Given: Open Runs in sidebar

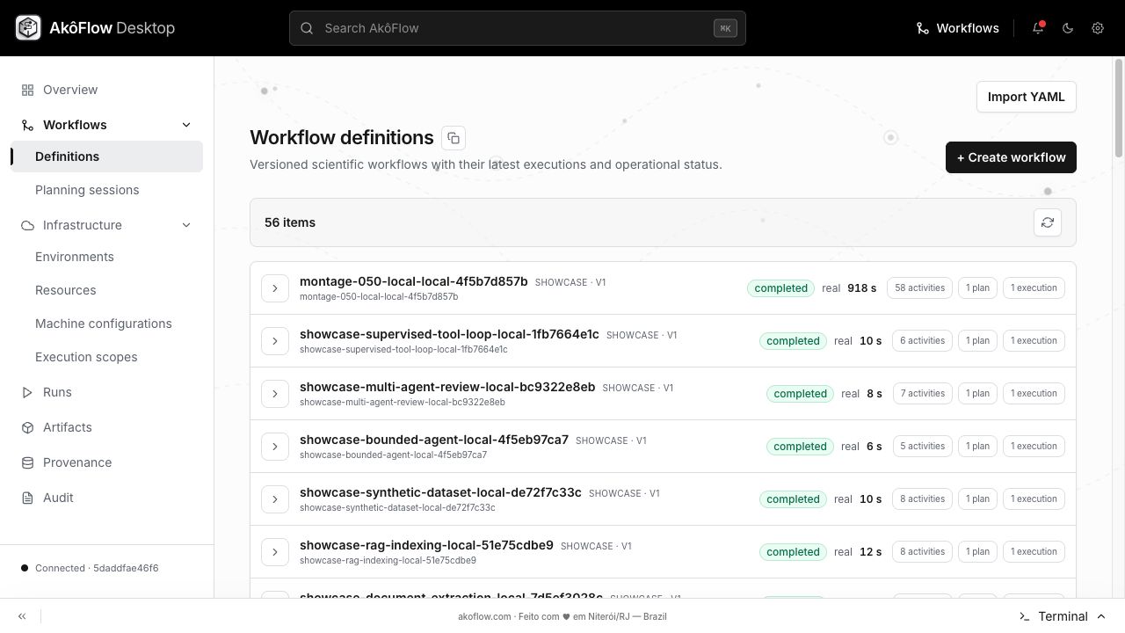Looking at the screenshot, I should tap(106, 392).
